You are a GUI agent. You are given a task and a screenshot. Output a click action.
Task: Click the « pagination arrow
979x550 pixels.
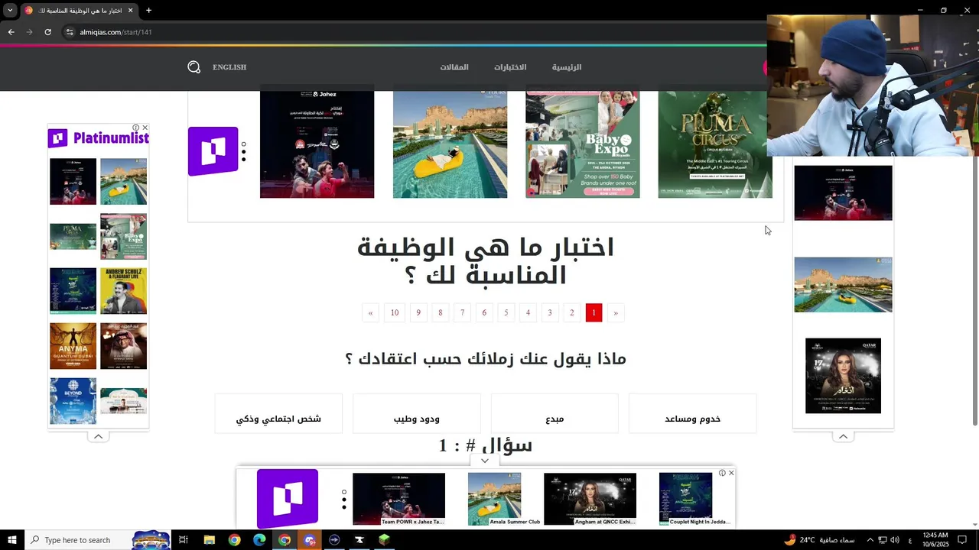pos(371,312)
